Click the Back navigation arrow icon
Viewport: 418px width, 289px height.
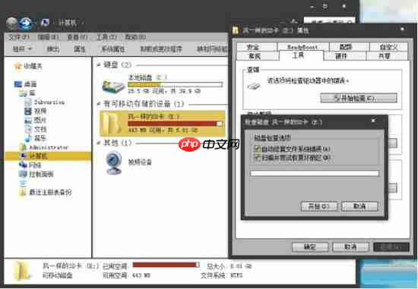click(11, 24)
